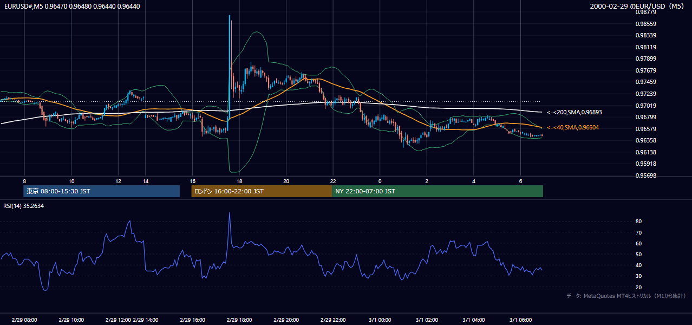Image resolution: width=692 pixels, height=325 pixels.
Task: Click price level 0.97459 on the axis
Action: tap(645, 82)
